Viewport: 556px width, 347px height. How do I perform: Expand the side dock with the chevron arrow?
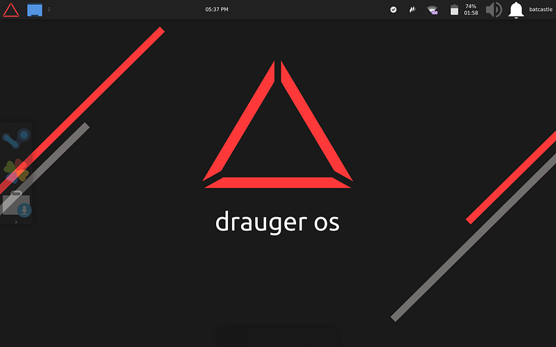(x=16, y=222)
